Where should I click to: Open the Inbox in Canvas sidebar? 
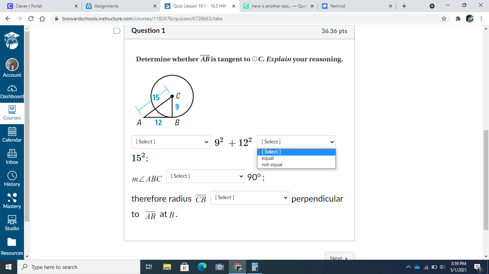(12, 157)
